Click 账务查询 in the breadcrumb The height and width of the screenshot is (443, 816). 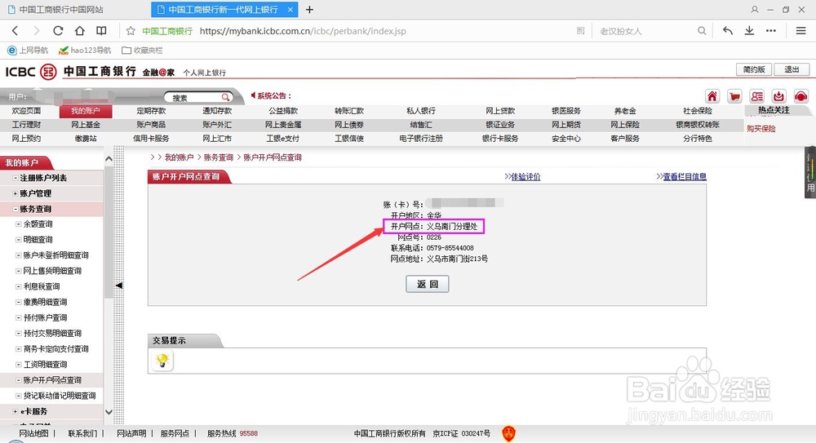point(219,157)
